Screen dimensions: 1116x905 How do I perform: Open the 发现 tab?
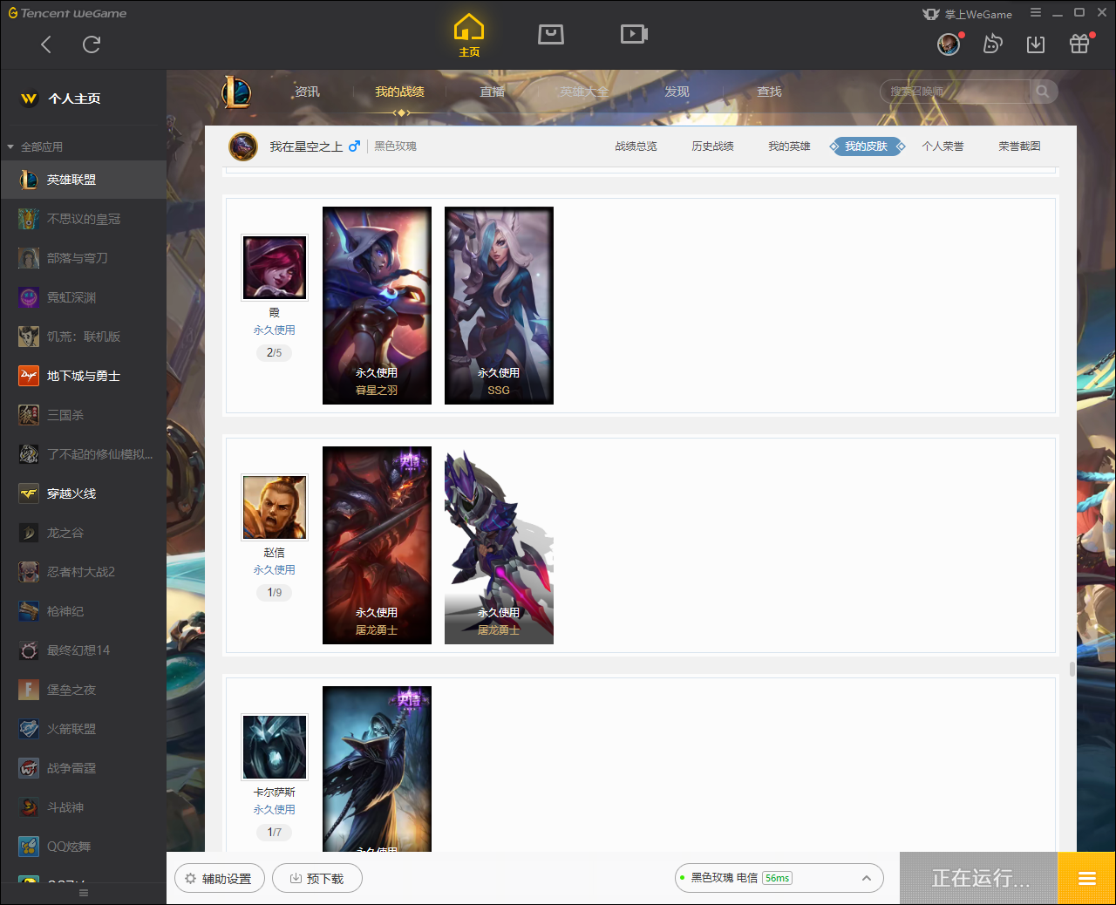677,92
